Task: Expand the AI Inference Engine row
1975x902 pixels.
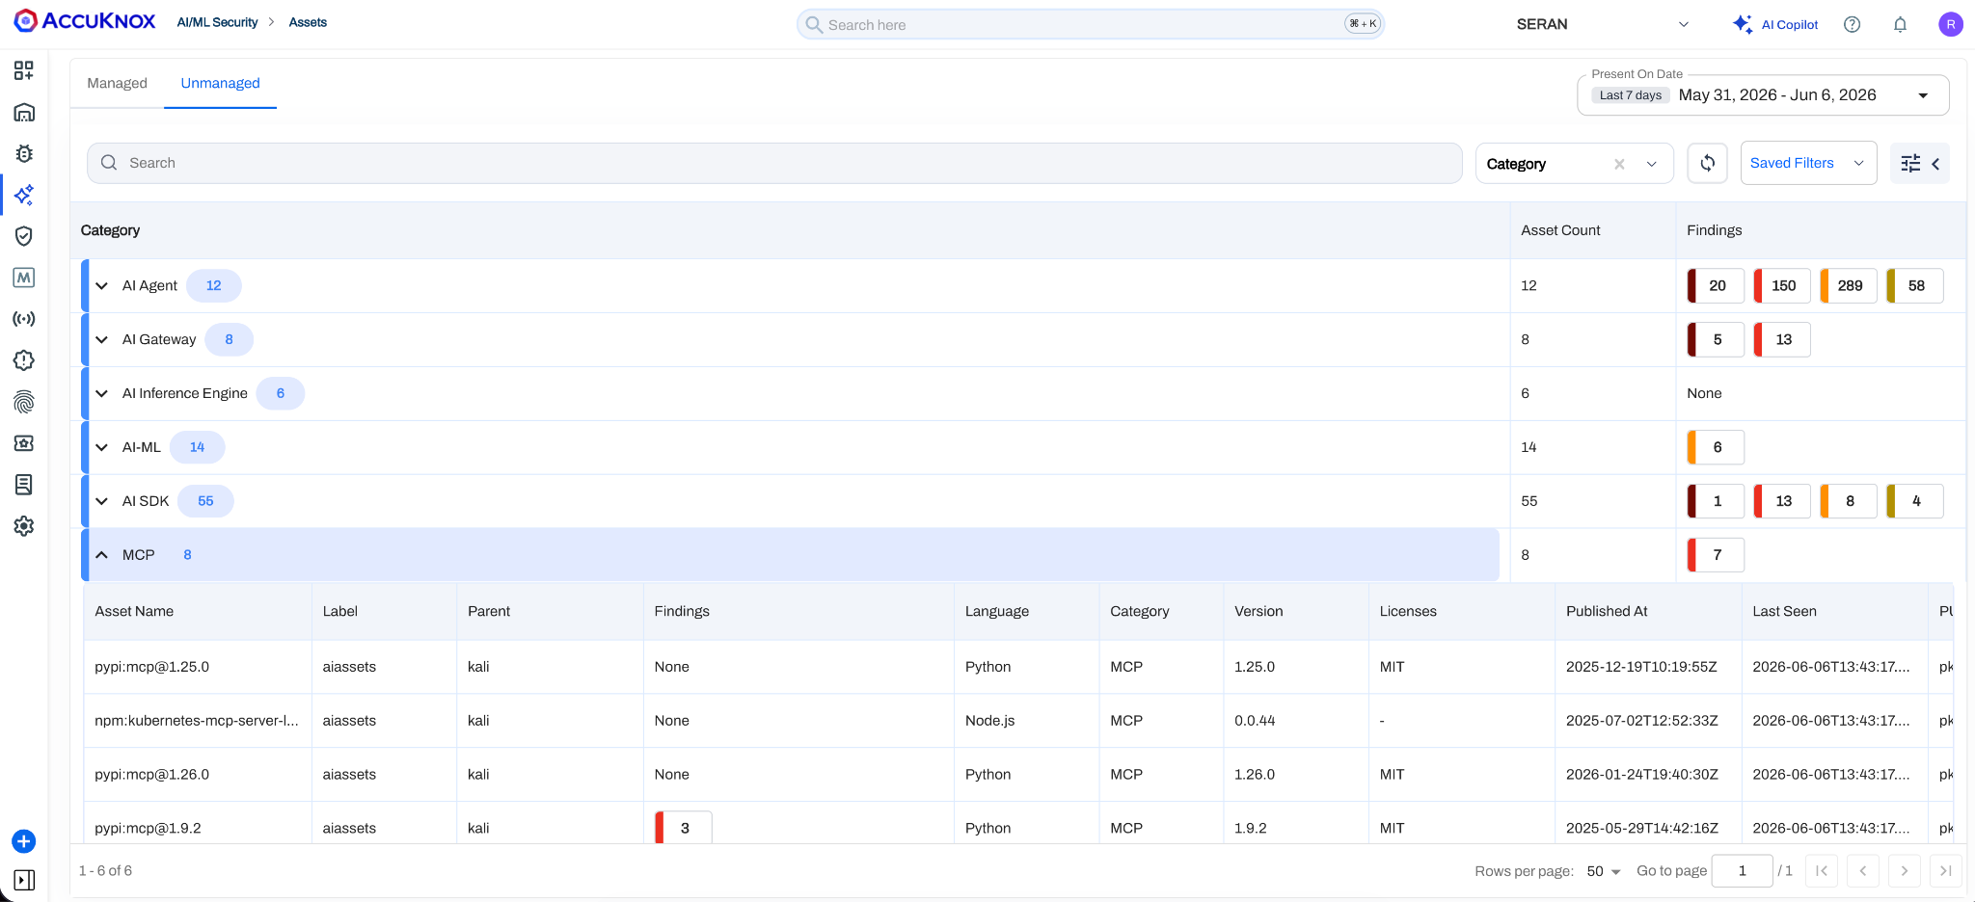Action: (101, 393)
